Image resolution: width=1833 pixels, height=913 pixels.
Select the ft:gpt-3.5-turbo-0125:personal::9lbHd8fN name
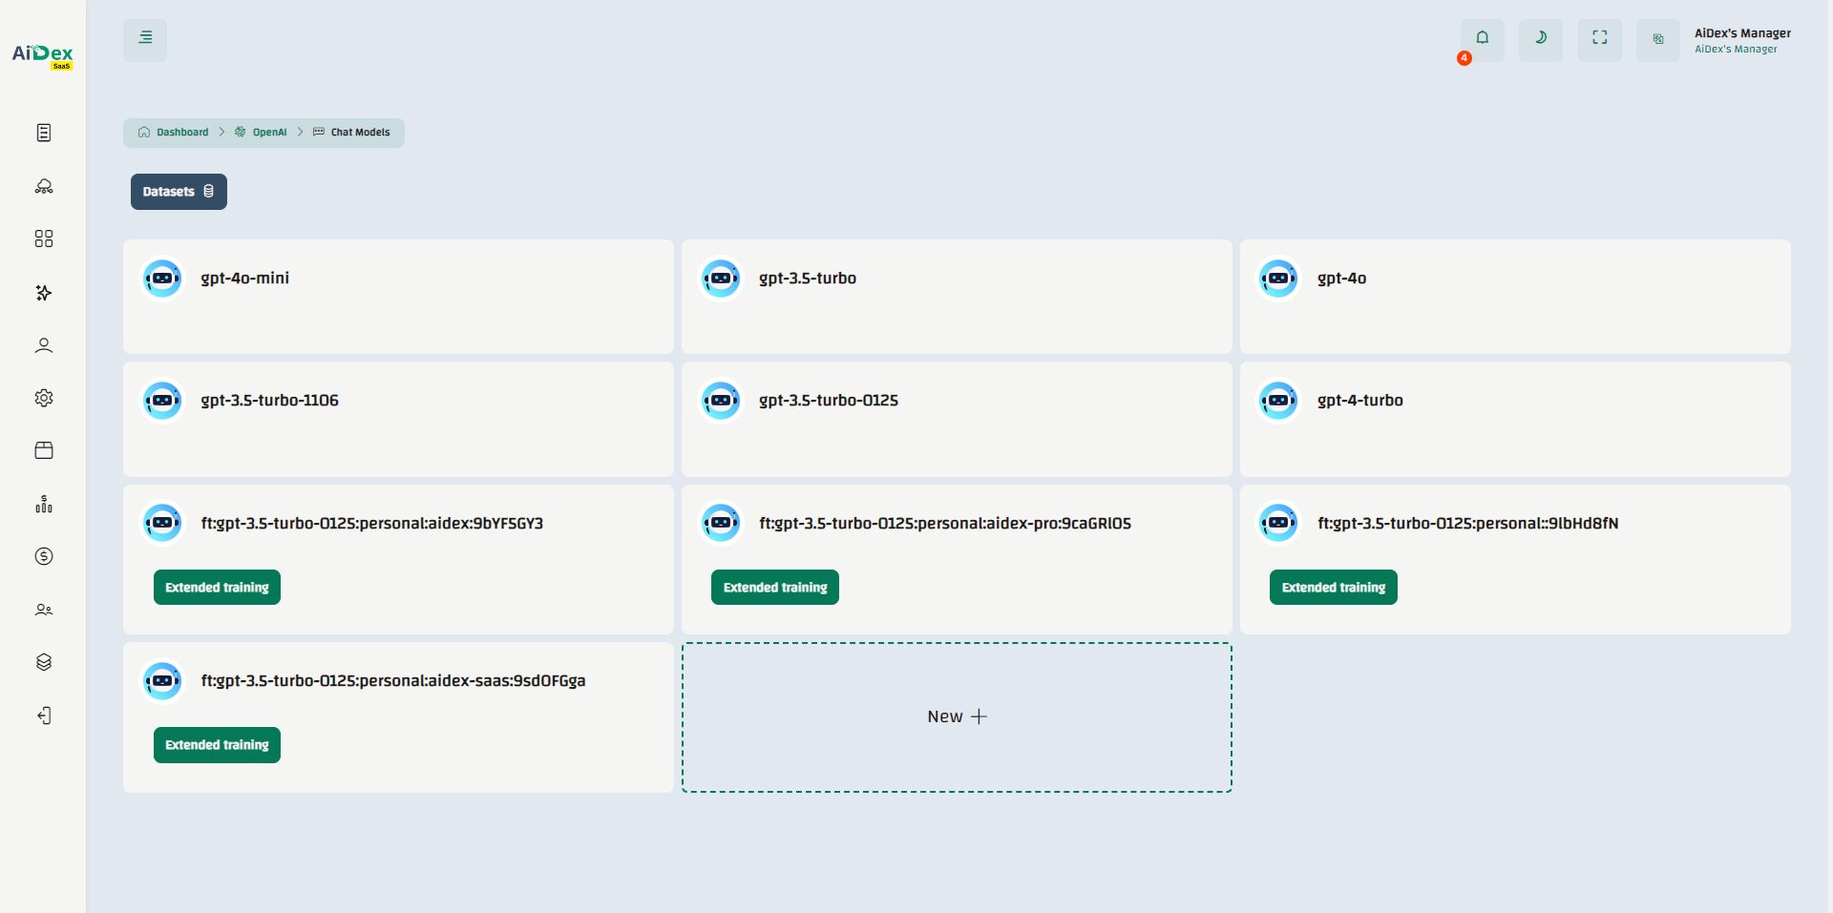[1467, 524]
